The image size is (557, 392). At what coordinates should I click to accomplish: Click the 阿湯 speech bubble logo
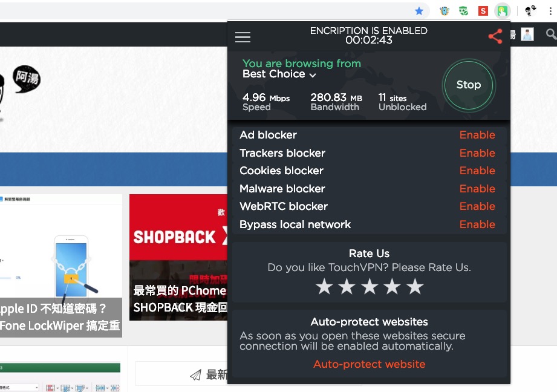coord(27,79)
